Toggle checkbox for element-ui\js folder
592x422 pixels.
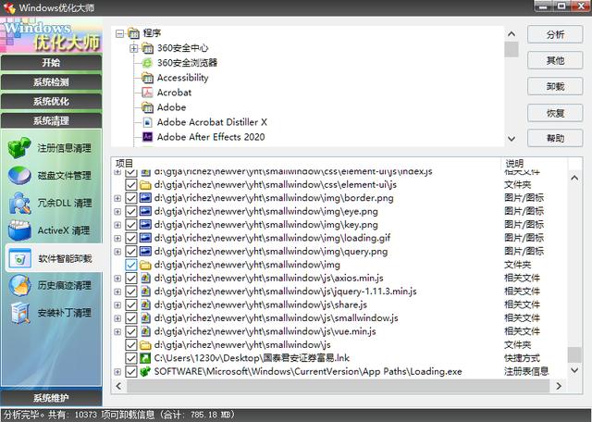click(x=131, y=184)
